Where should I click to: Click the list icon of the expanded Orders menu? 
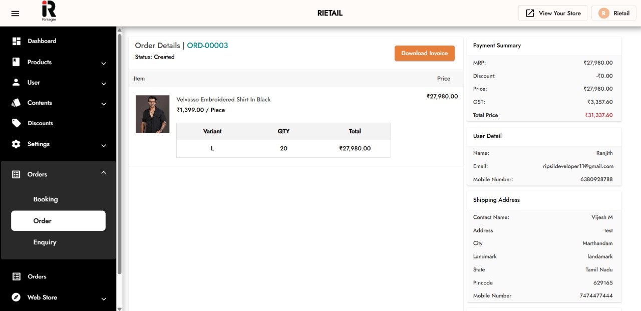(x=16, y=174)
